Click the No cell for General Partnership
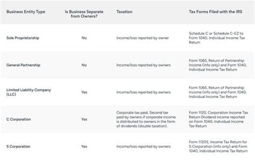This screenshot has height=160, width=255. (84, 65)
